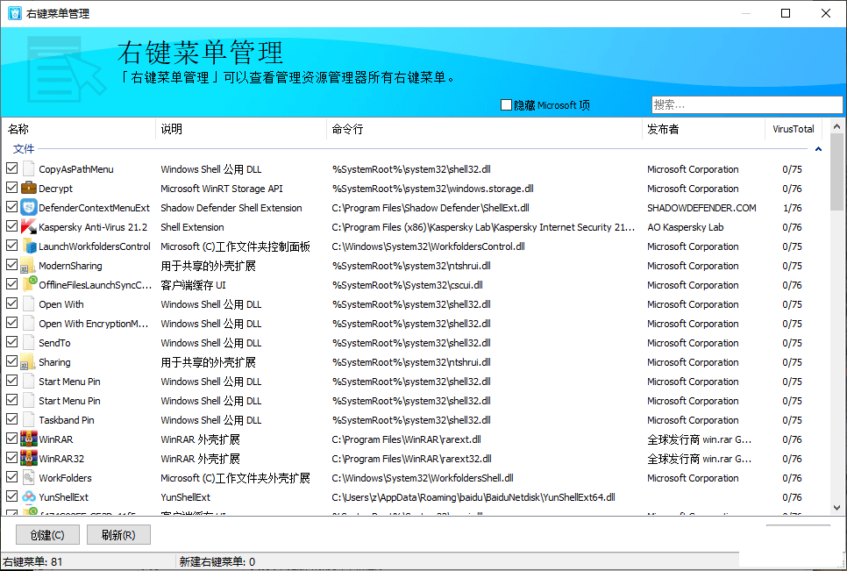Click the vertical scrollbar thumb

click(x=836, y=172)
